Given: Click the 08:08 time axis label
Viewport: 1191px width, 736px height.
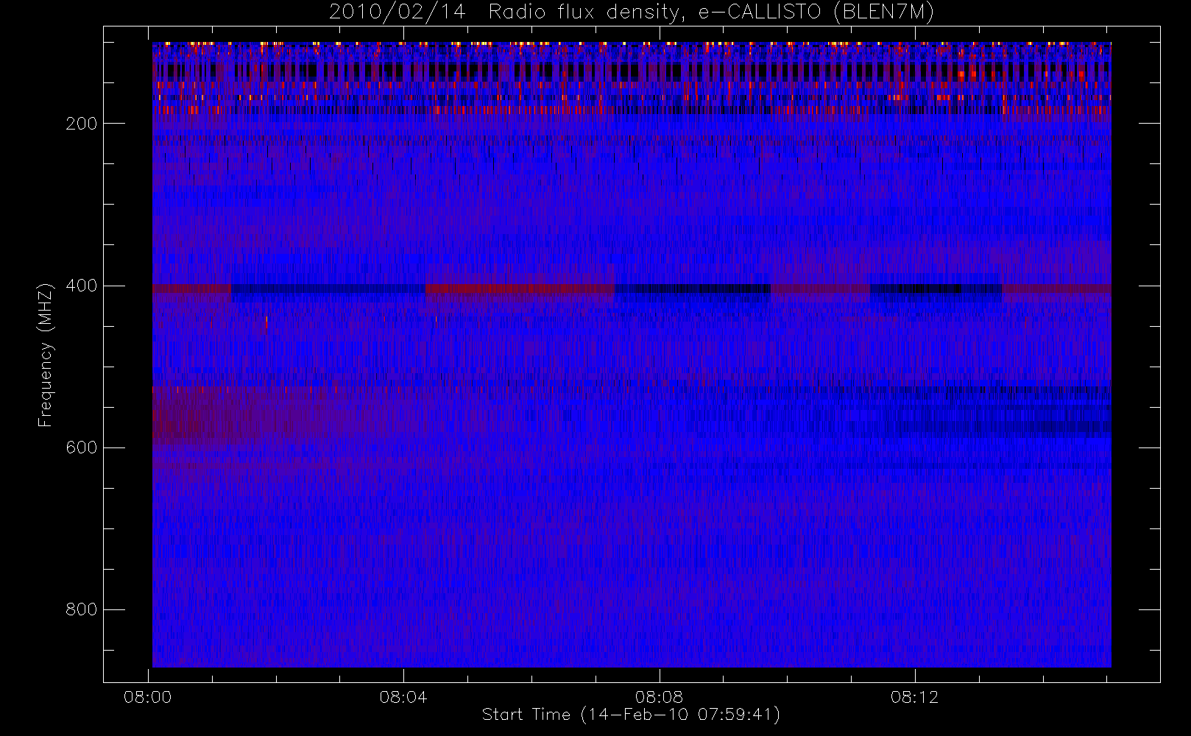Looking at the screenshot, I should (x=659, y=697).
